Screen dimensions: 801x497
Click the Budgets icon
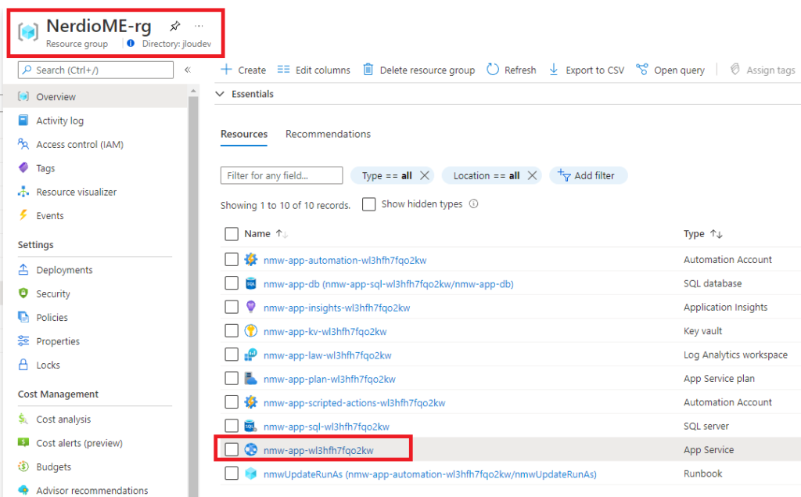(x=23, y=466)
